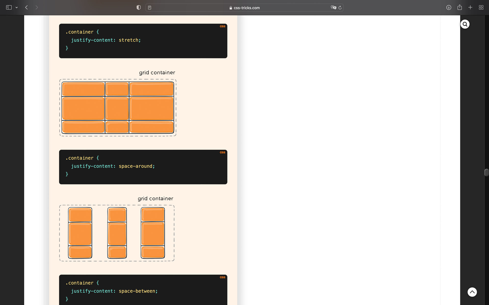489x305 pixels.
Task: Show the downloads list
Action: 449,8
